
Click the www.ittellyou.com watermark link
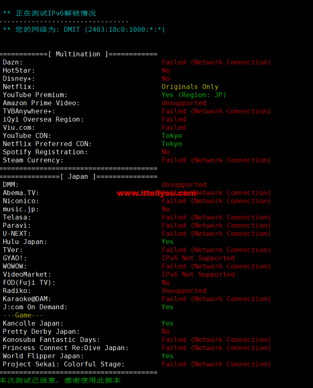(156, 193)
